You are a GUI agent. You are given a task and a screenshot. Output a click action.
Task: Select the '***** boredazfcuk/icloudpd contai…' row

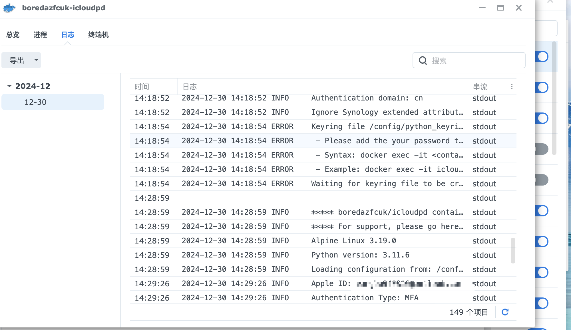pyautogui.click(x=323, y=212)
